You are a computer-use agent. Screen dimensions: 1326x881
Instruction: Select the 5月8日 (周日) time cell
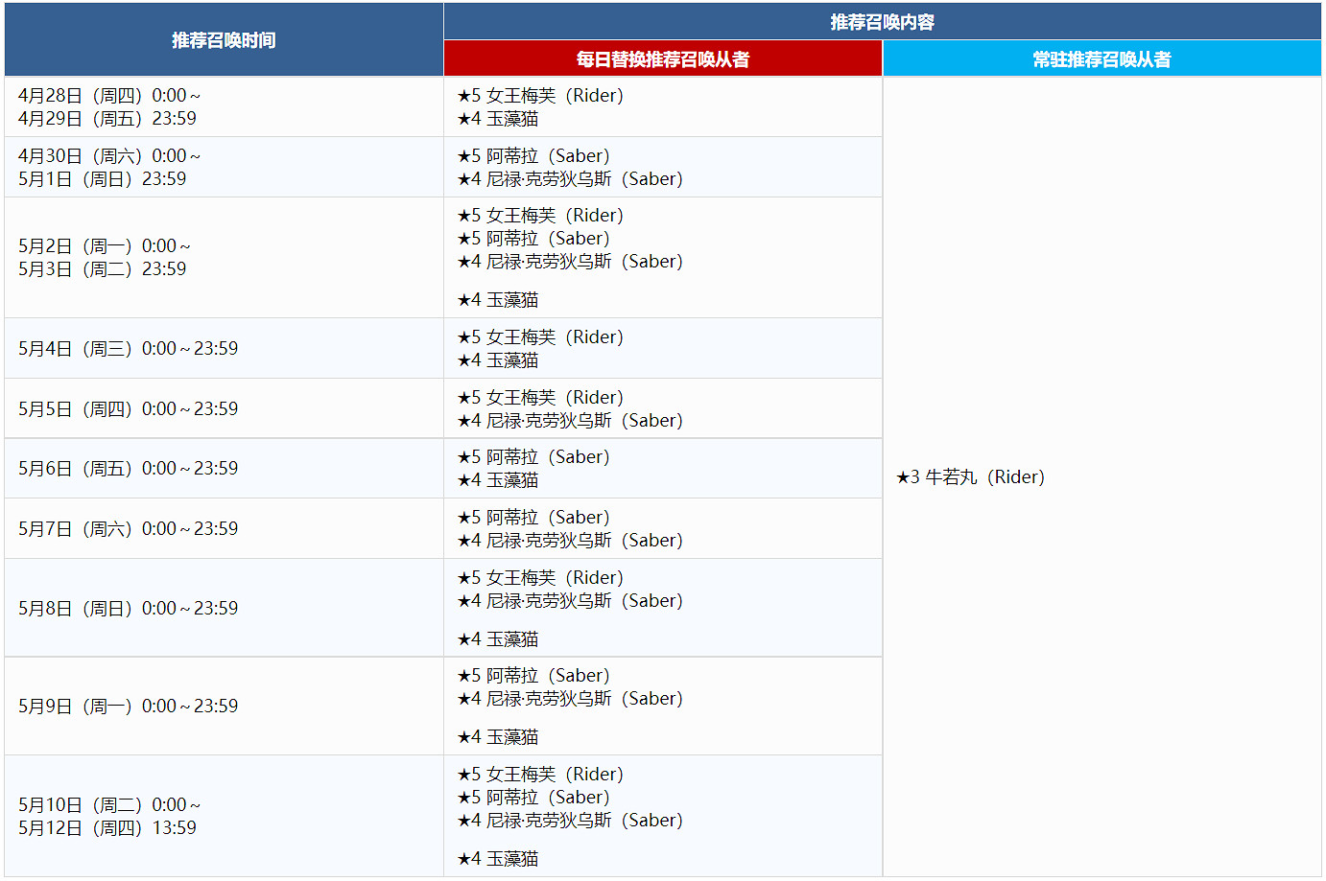pos(128,609)
